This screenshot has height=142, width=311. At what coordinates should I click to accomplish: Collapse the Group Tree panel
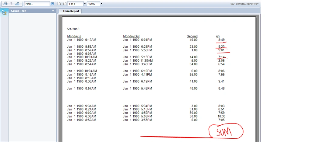point(53,11)
